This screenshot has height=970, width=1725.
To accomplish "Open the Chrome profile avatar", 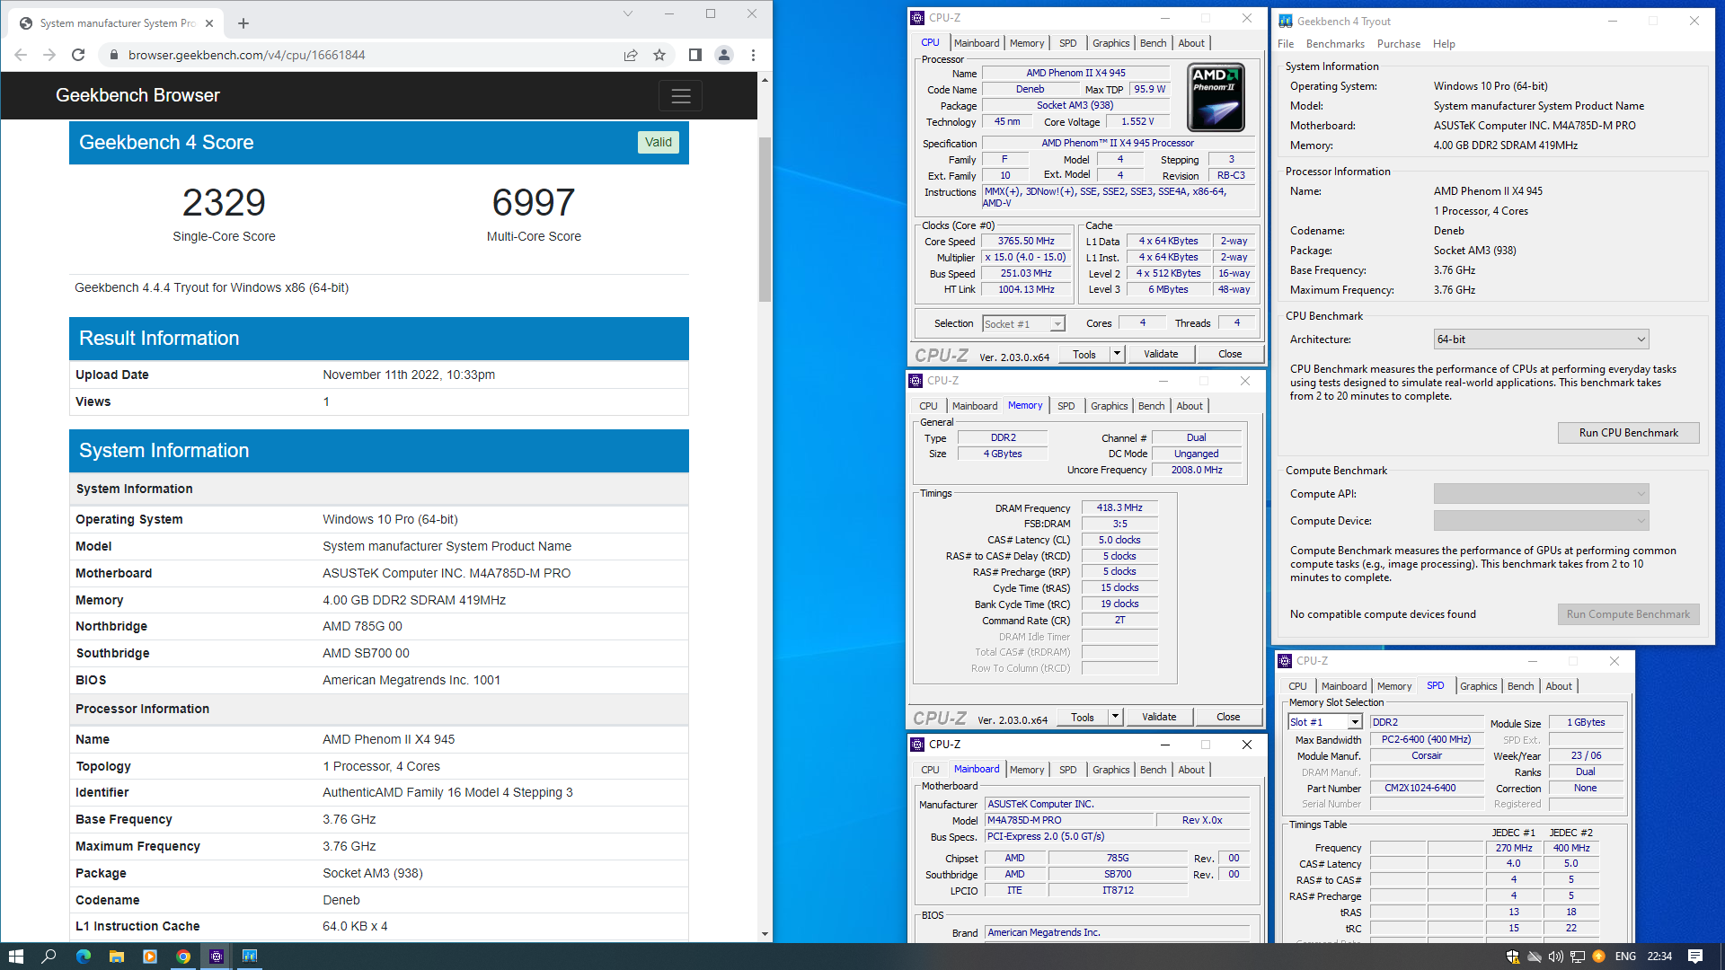I will [724, 55].
